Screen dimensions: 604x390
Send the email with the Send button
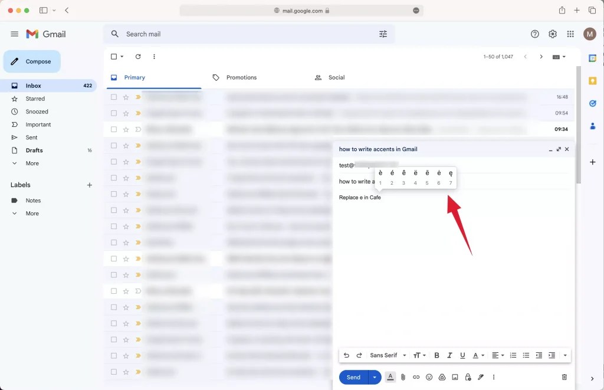point(354,377)
